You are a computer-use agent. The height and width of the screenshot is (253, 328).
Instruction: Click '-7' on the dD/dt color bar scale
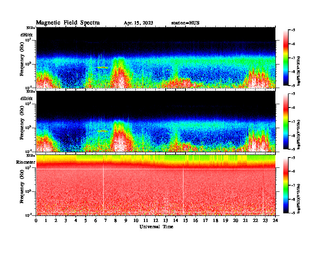click(293, 122)
